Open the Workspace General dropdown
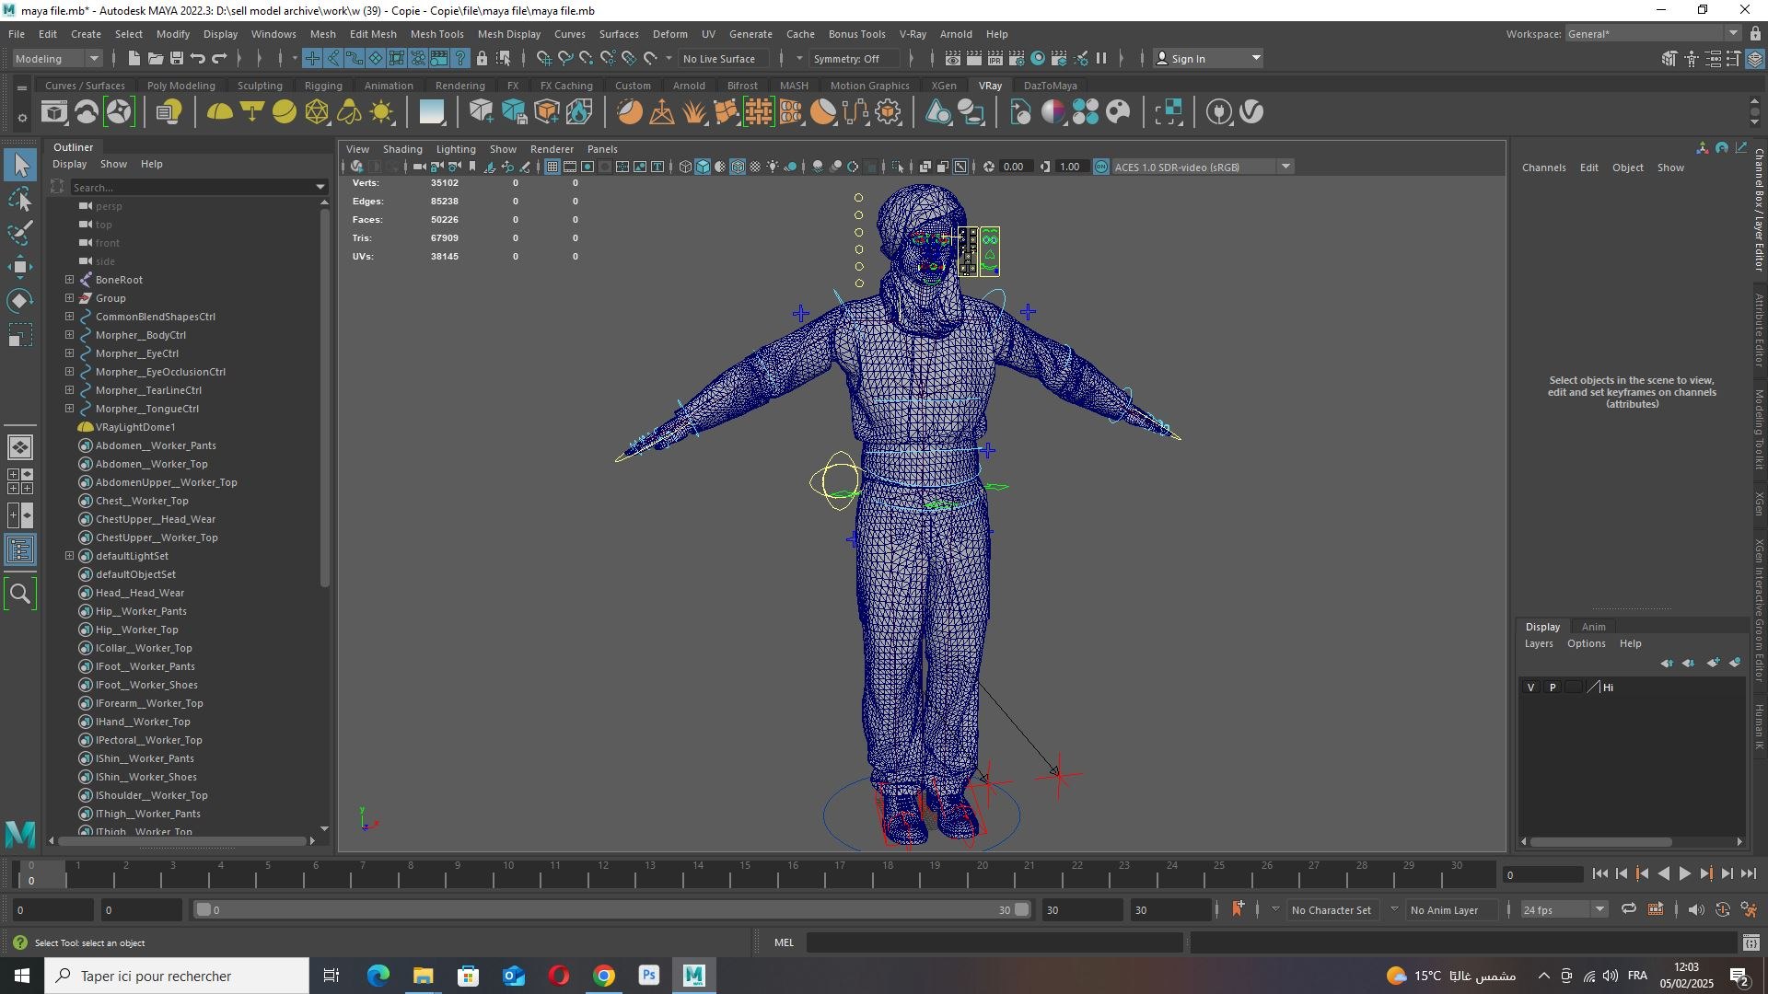Viewport: 1768px width, 994px height. (x=1653, y=34)
